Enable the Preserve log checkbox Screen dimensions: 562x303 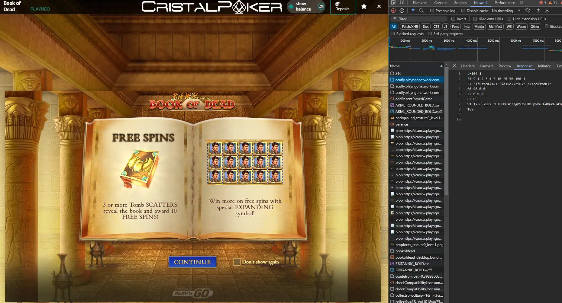tap(432, 11)
